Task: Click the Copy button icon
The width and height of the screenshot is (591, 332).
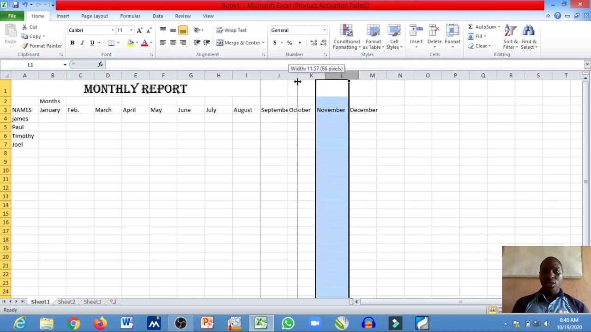Action: coord(24,36)
